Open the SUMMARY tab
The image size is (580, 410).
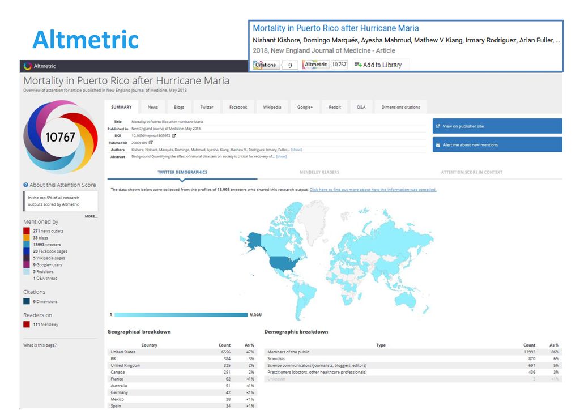coord(121,107)
